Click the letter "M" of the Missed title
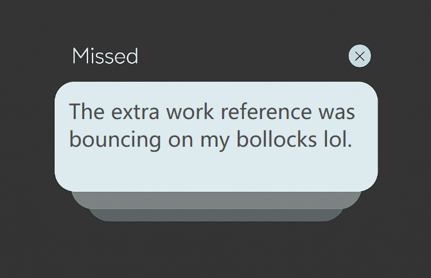 (80, 56)
